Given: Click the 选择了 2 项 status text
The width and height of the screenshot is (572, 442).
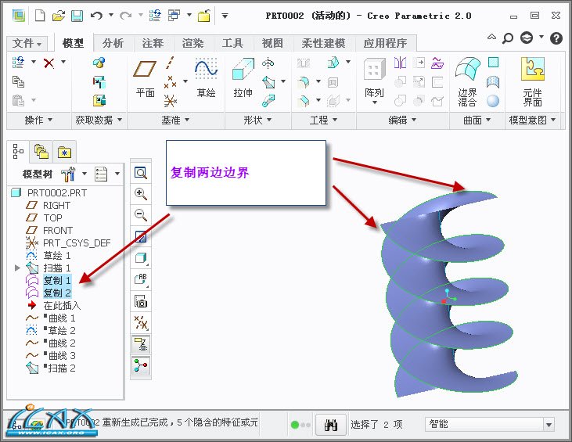Looking at the screenshot, I should 376,425.
